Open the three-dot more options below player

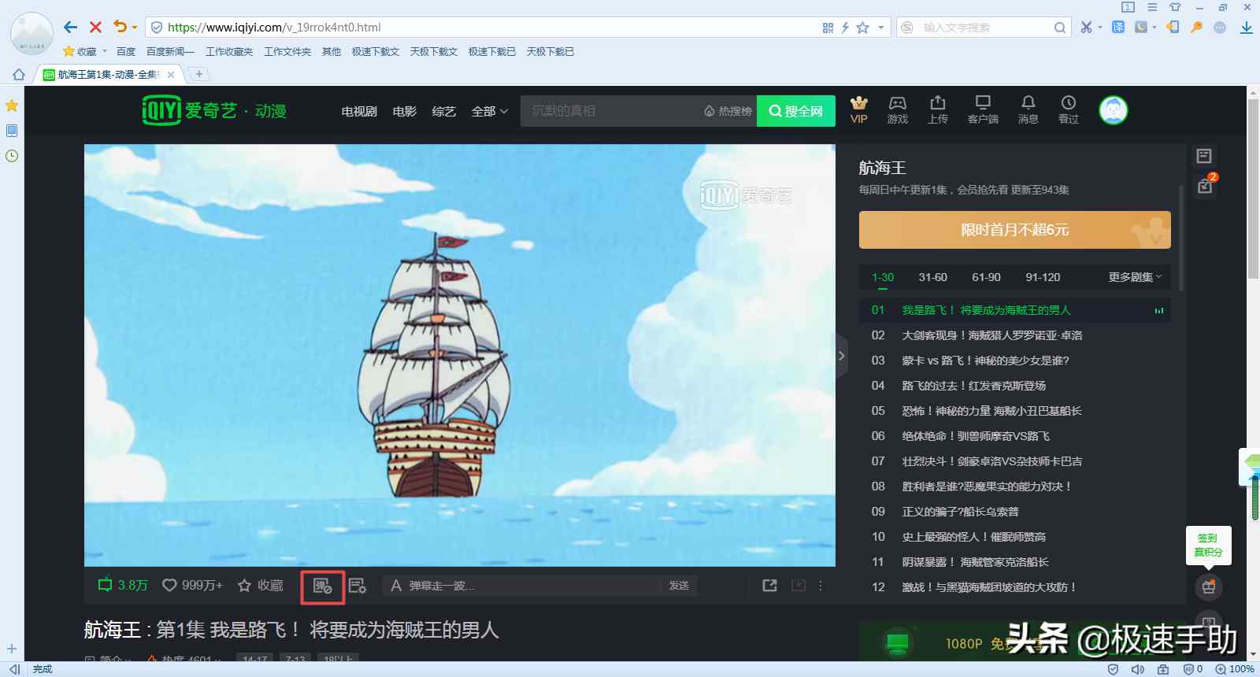(821, 586)
